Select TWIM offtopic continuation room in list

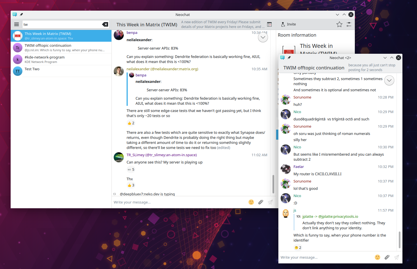pyautogui.click(x=61, y=48)
